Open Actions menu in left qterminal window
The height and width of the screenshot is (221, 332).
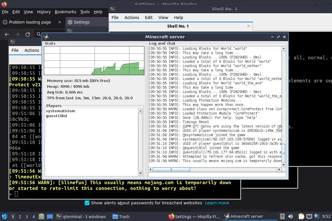tap(32, 50)
